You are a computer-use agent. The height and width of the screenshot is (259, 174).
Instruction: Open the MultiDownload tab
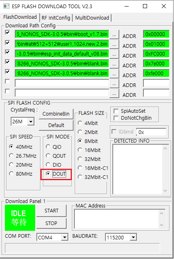point(92,18)
